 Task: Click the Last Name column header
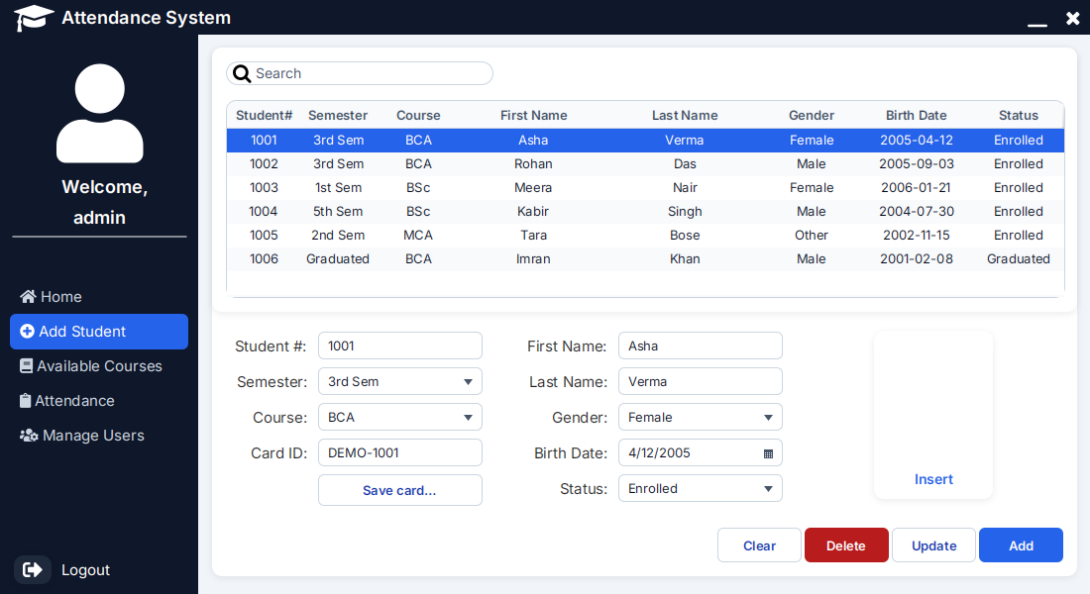(x=685, y=115)
